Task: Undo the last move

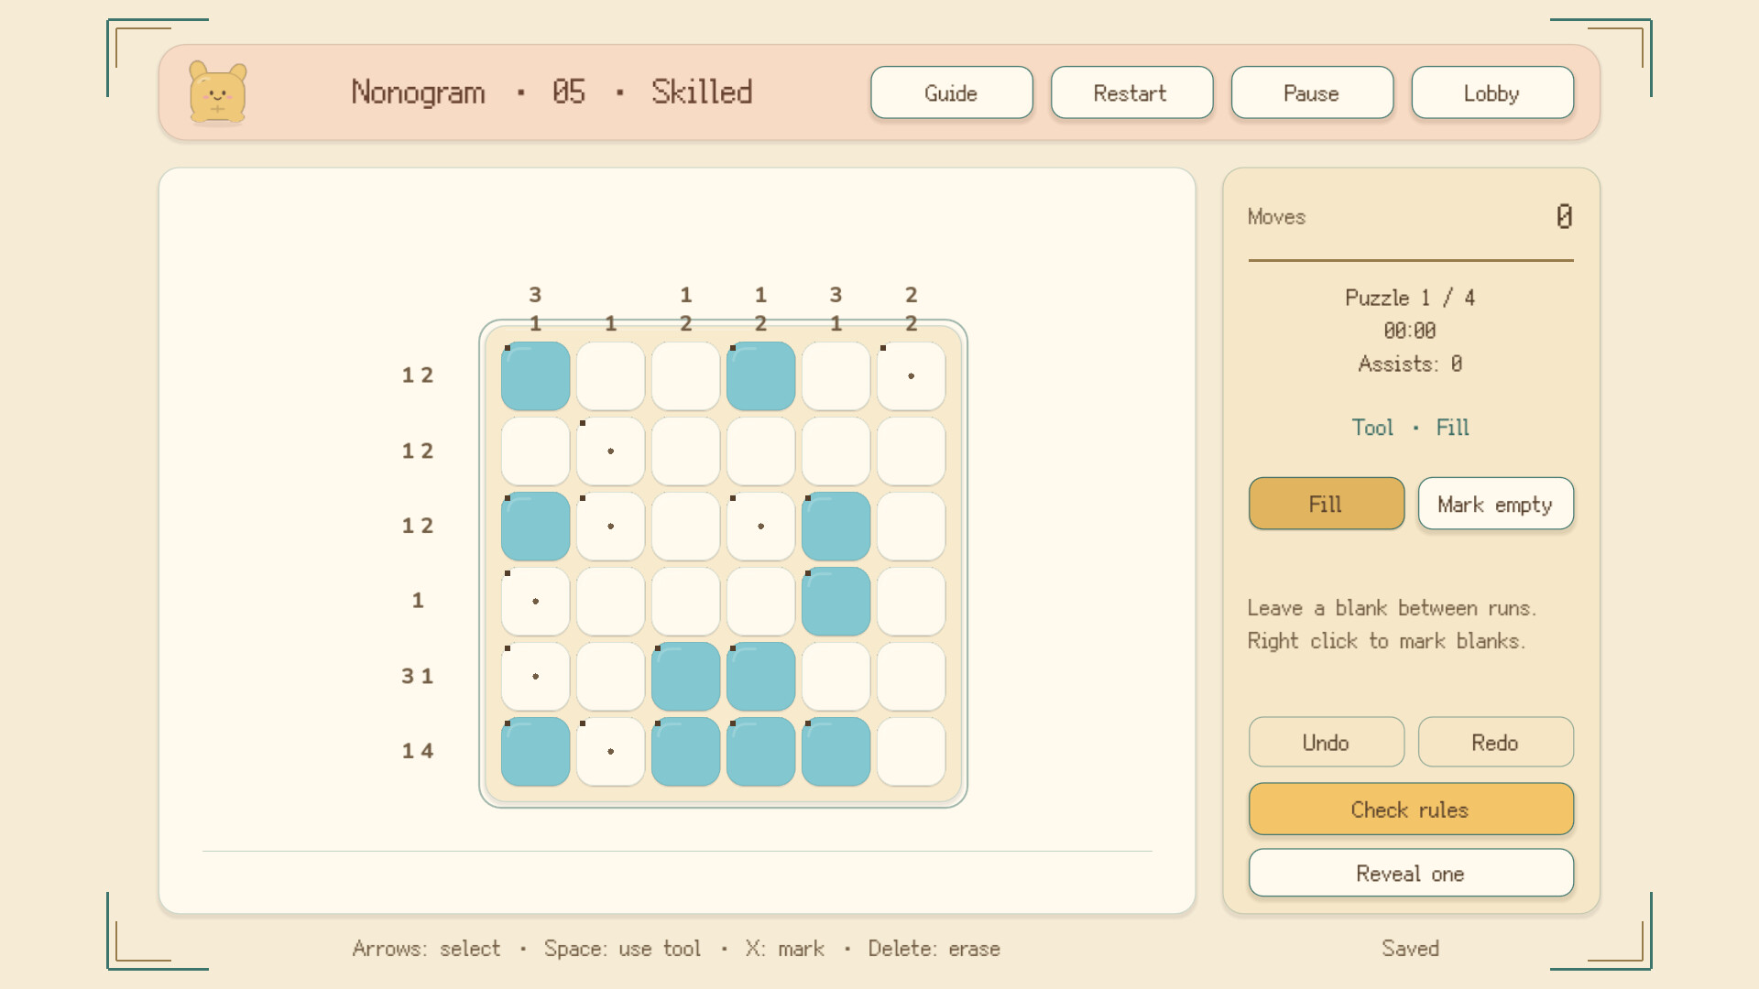Action: (1326, 742)
